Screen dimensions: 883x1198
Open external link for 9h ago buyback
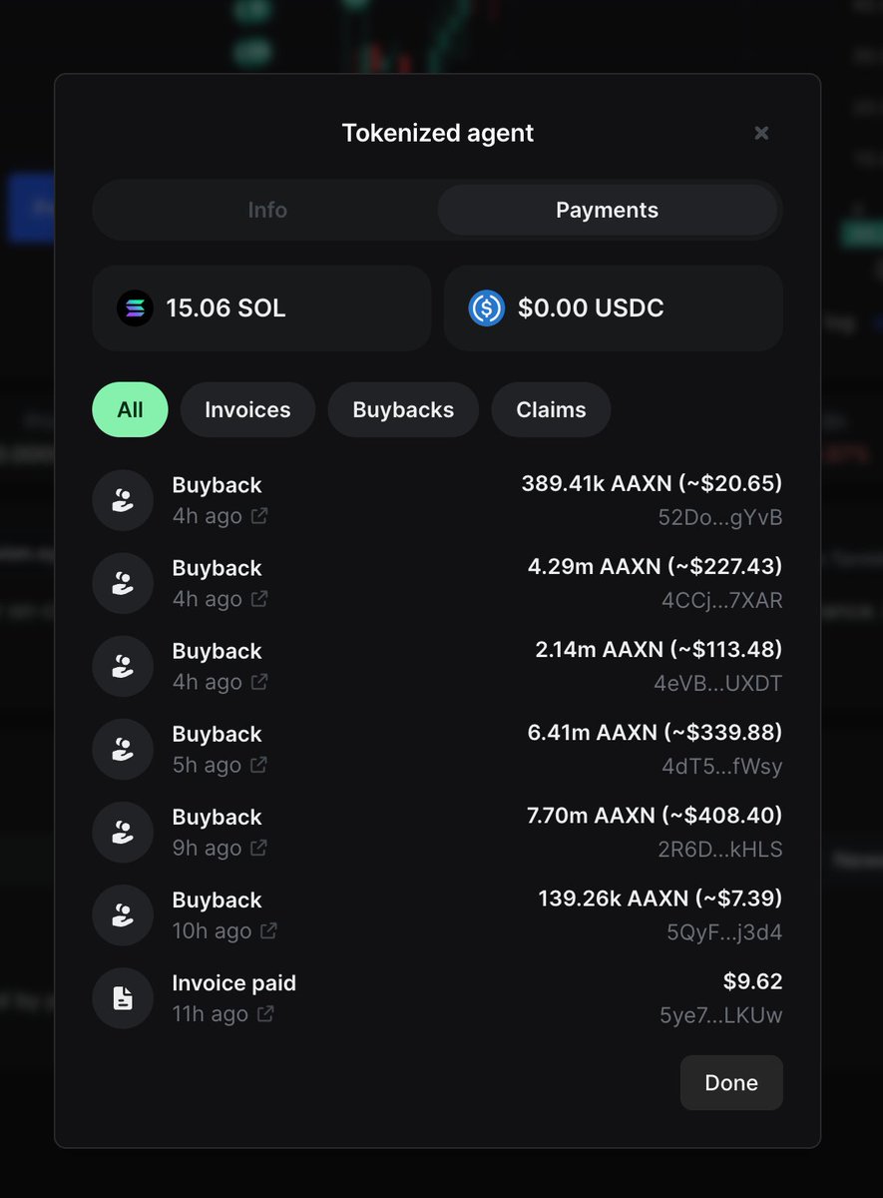tap(259, 848)
